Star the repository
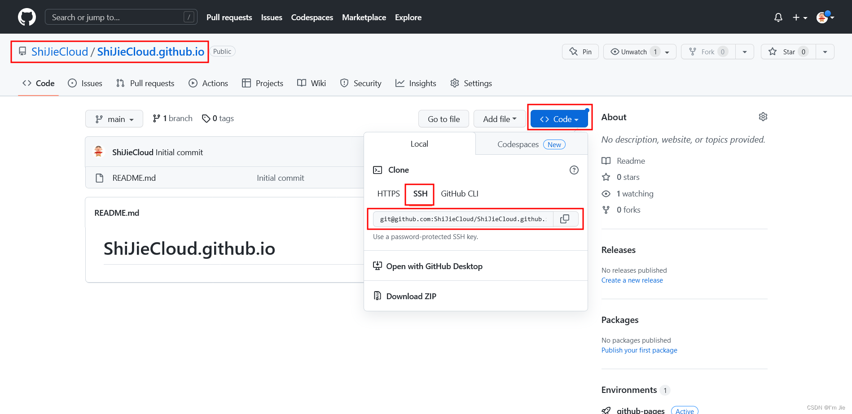Viewport: 852px width, 414px height. [x=788, y=52]
